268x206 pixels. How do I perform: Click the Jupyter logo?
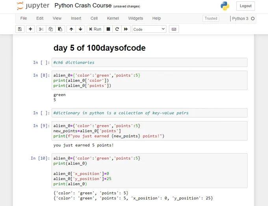(33, 6)
